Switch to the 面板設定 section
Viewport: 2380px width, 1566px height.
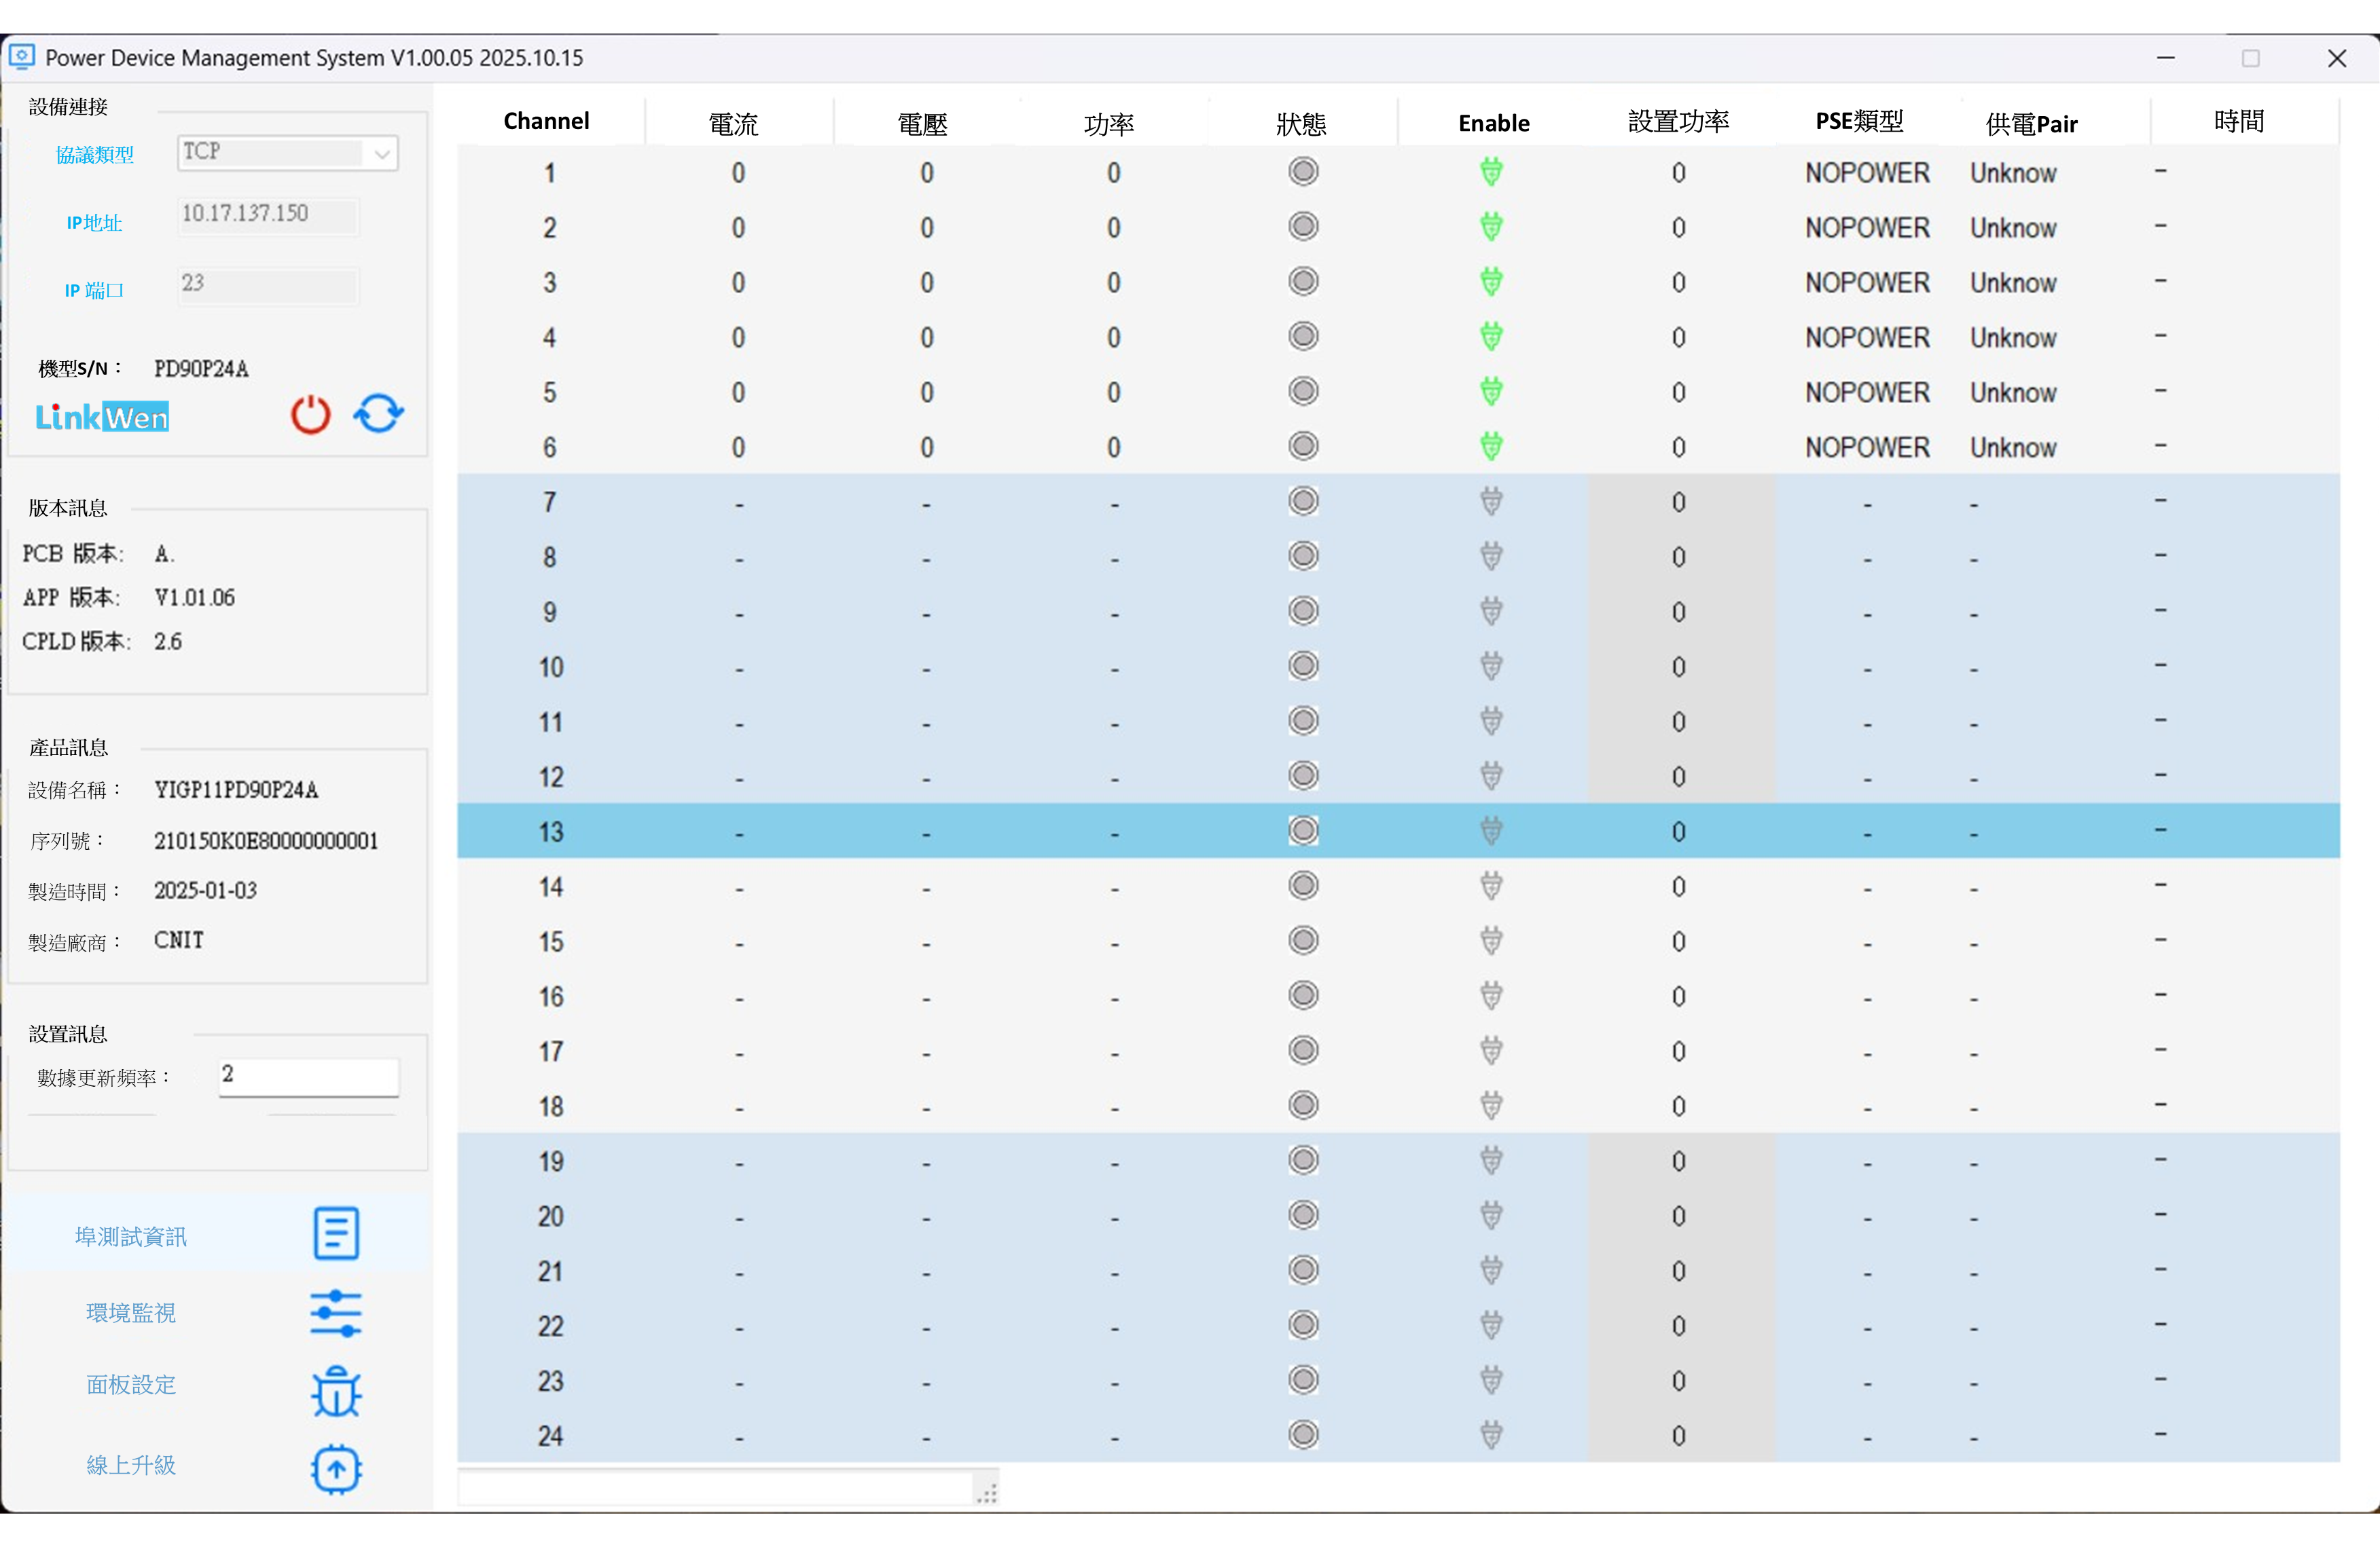[131, 1384]
